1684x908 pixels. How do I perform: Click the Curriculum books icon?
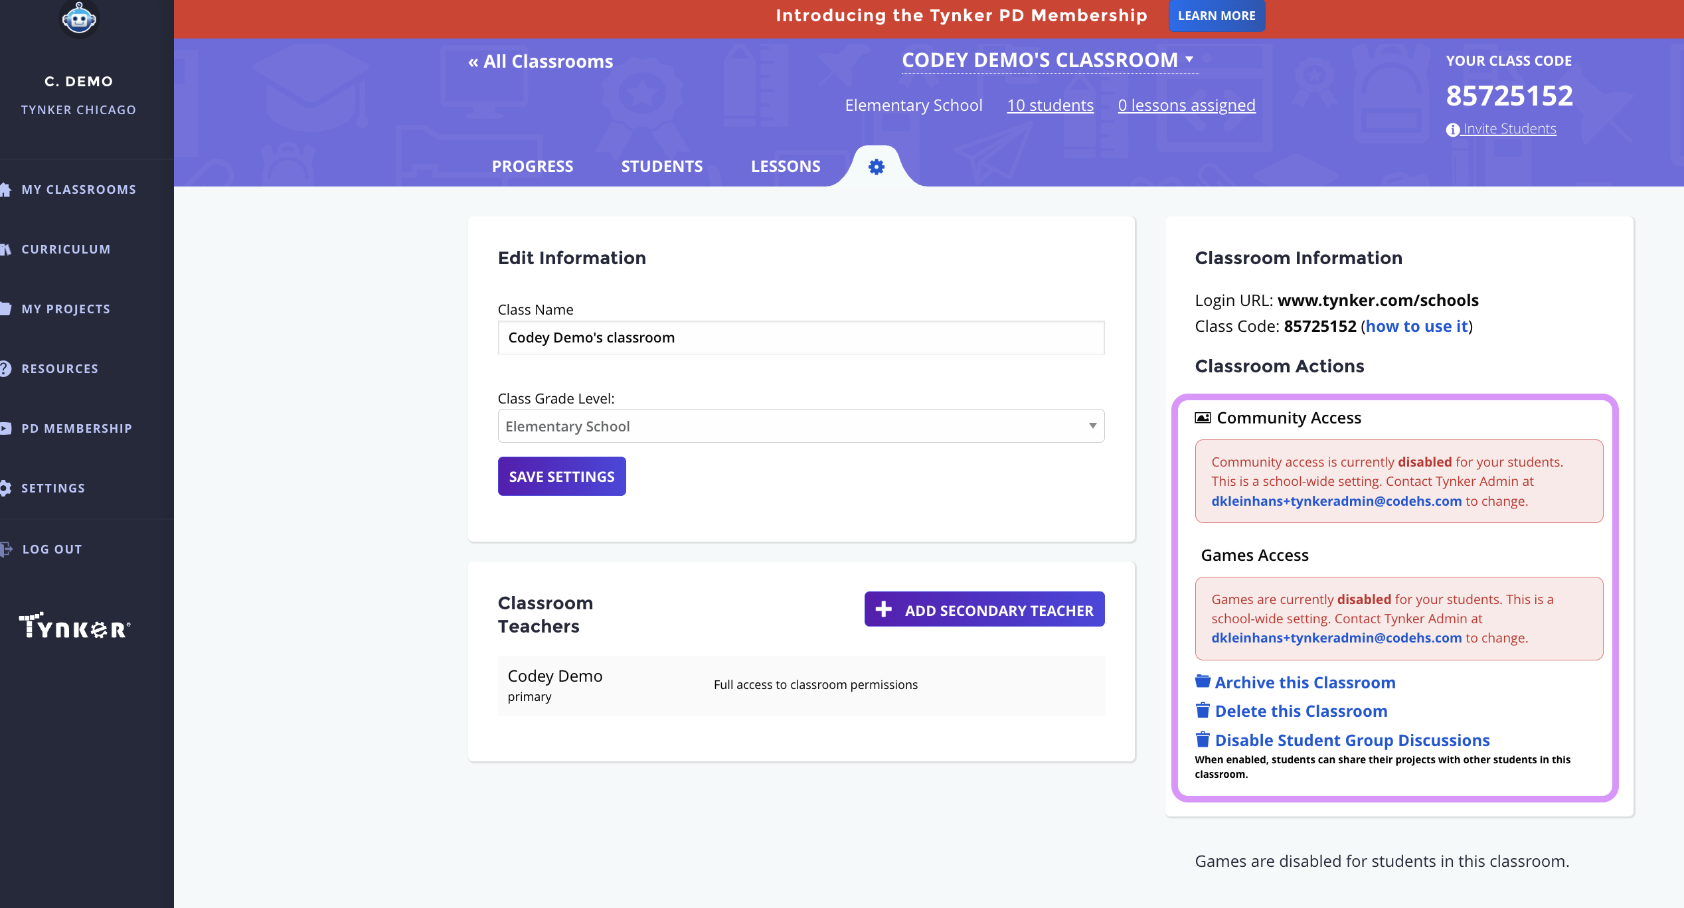pyautogui.click(x=5, y=250)
